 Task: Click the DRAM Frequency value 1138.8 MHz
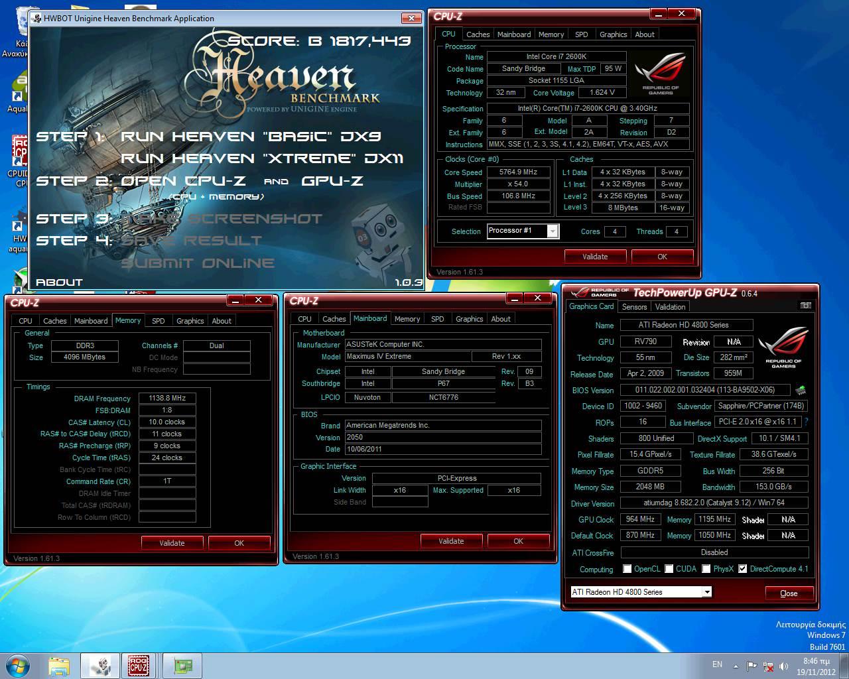click(x=167, y=399)
